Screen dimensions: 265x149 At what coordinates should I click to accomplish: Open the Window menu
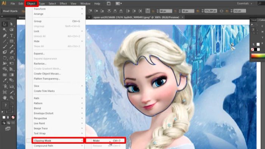click(85, 3)
